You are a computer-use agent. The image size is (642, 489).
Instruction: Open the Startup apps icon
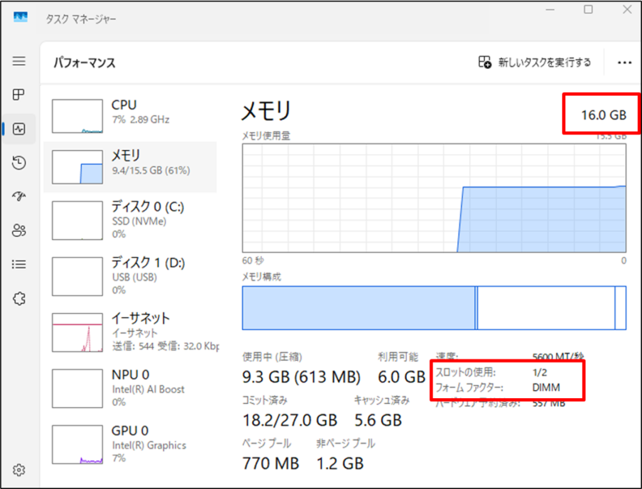point(19,197)
